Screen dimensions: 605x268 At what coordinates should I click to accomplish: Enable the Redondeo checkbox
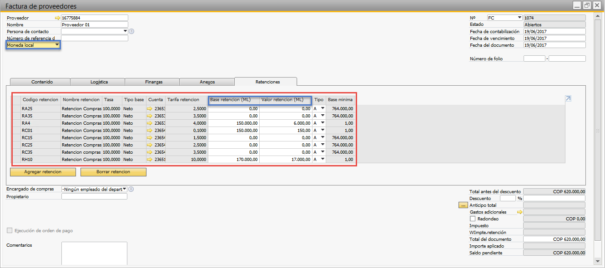(473, 219)
